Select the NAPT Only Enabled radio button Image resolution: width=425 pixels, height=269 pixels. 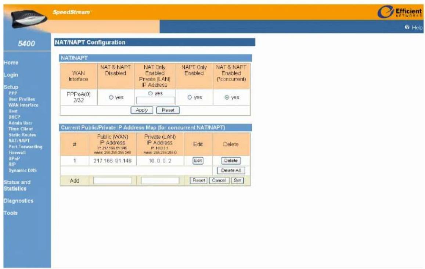tap(190, 97)
